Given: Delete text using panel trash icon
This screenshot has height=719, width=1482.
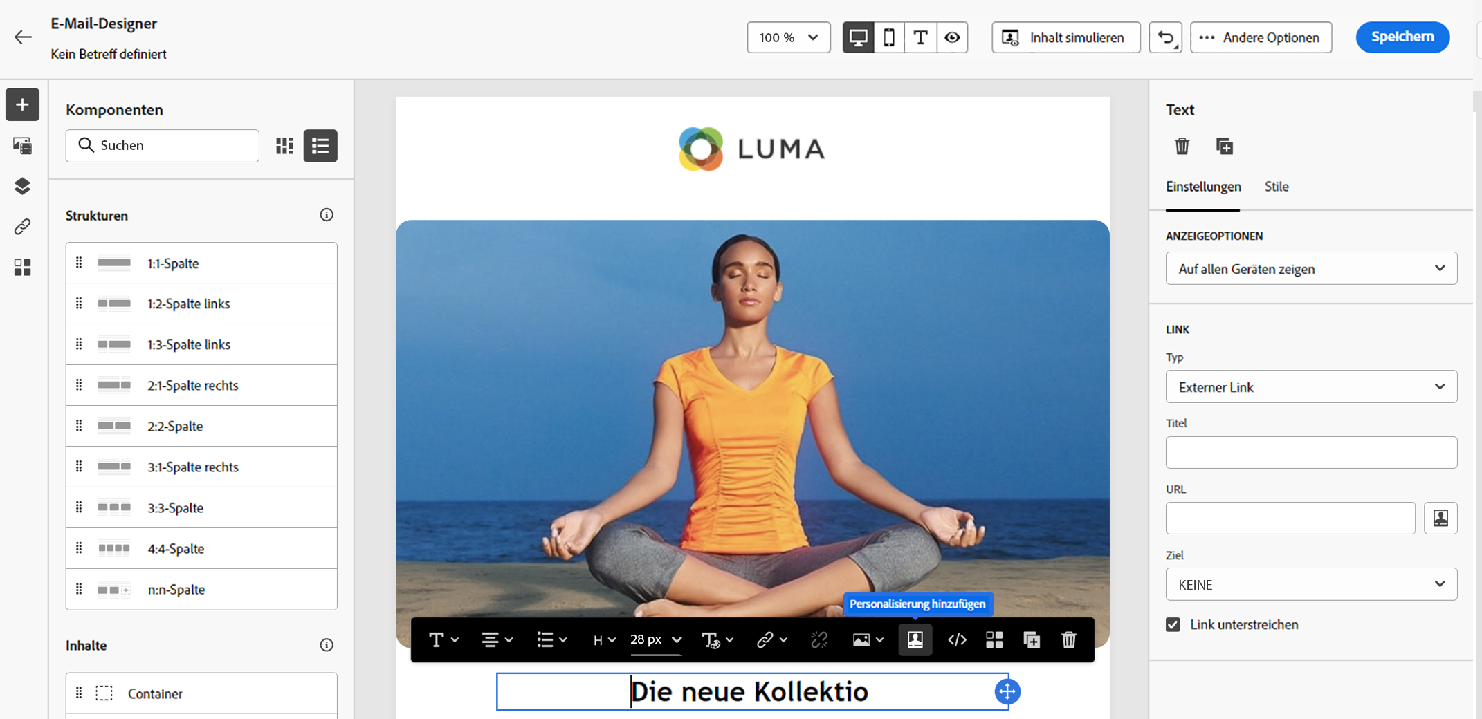Looking at the screenshot, I should 1182,146.
